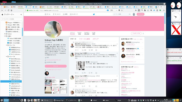Open 通知 notifications in Twitter's navigation

(65, 14)
